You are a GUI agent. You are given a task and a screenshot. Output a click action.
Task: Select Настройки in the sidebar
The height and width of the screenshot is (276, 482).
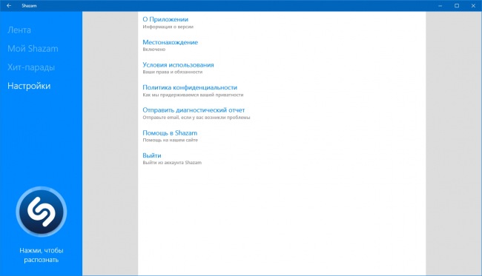pyautogui.click(x=29, y=86)
